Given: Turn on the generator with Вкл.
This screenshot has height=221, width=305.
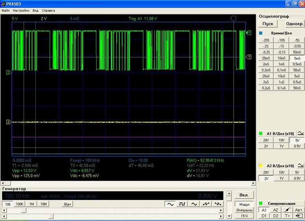Looking at the screenshot, I should [244, 195].
